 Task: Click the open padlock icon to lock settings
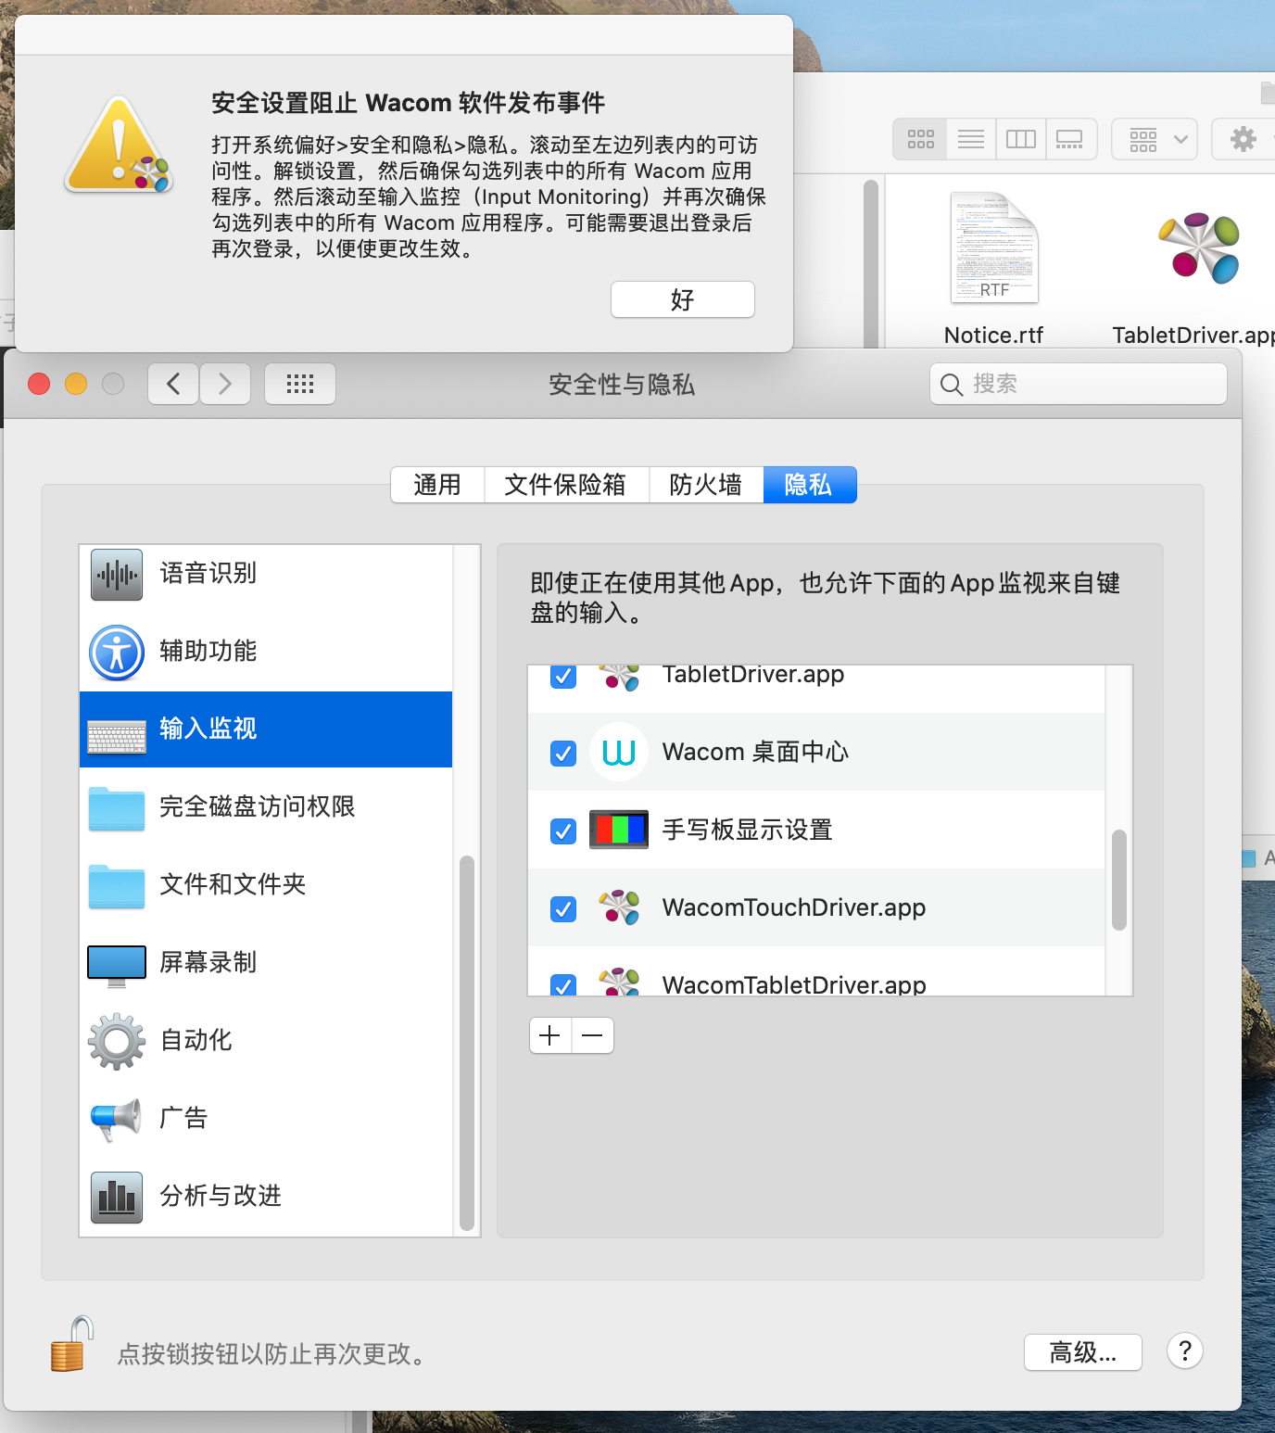pyautogui.click(x=72, y=1344)
